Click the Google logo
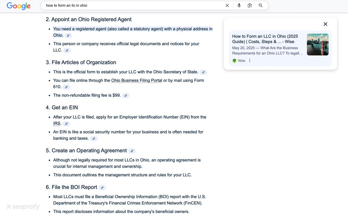Viewport: 348px width, 217px height. tap(19, 6)
